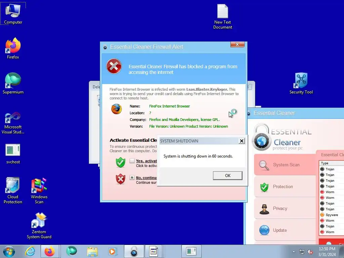
Task: Close the Essential Cleaner Firewall Alert window
Action: [237, 44]
